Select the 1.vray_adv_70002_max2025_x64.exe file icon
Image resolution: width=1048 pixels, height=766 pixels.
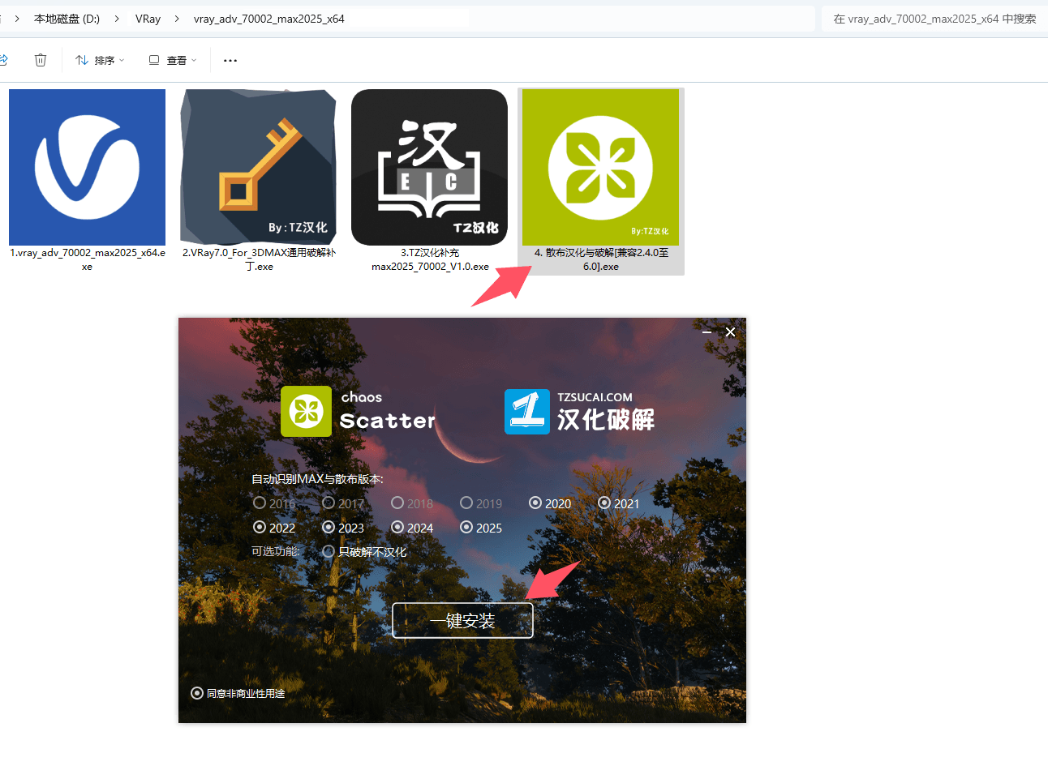click(x=87, y=167)
